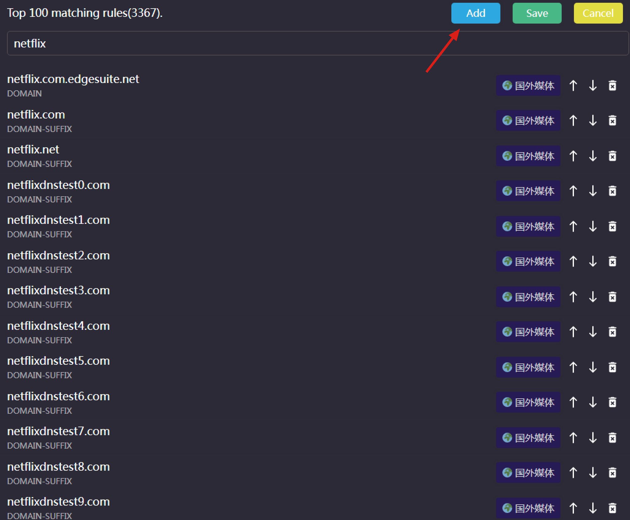Delete the netflixdnstest3.com rule
This screenshot has height=520, width=630.
pyautogui.click(x=612, y=297)
